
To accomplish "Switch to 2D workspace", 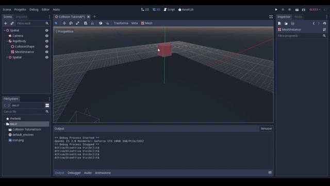I will click(x=145, y=9).
